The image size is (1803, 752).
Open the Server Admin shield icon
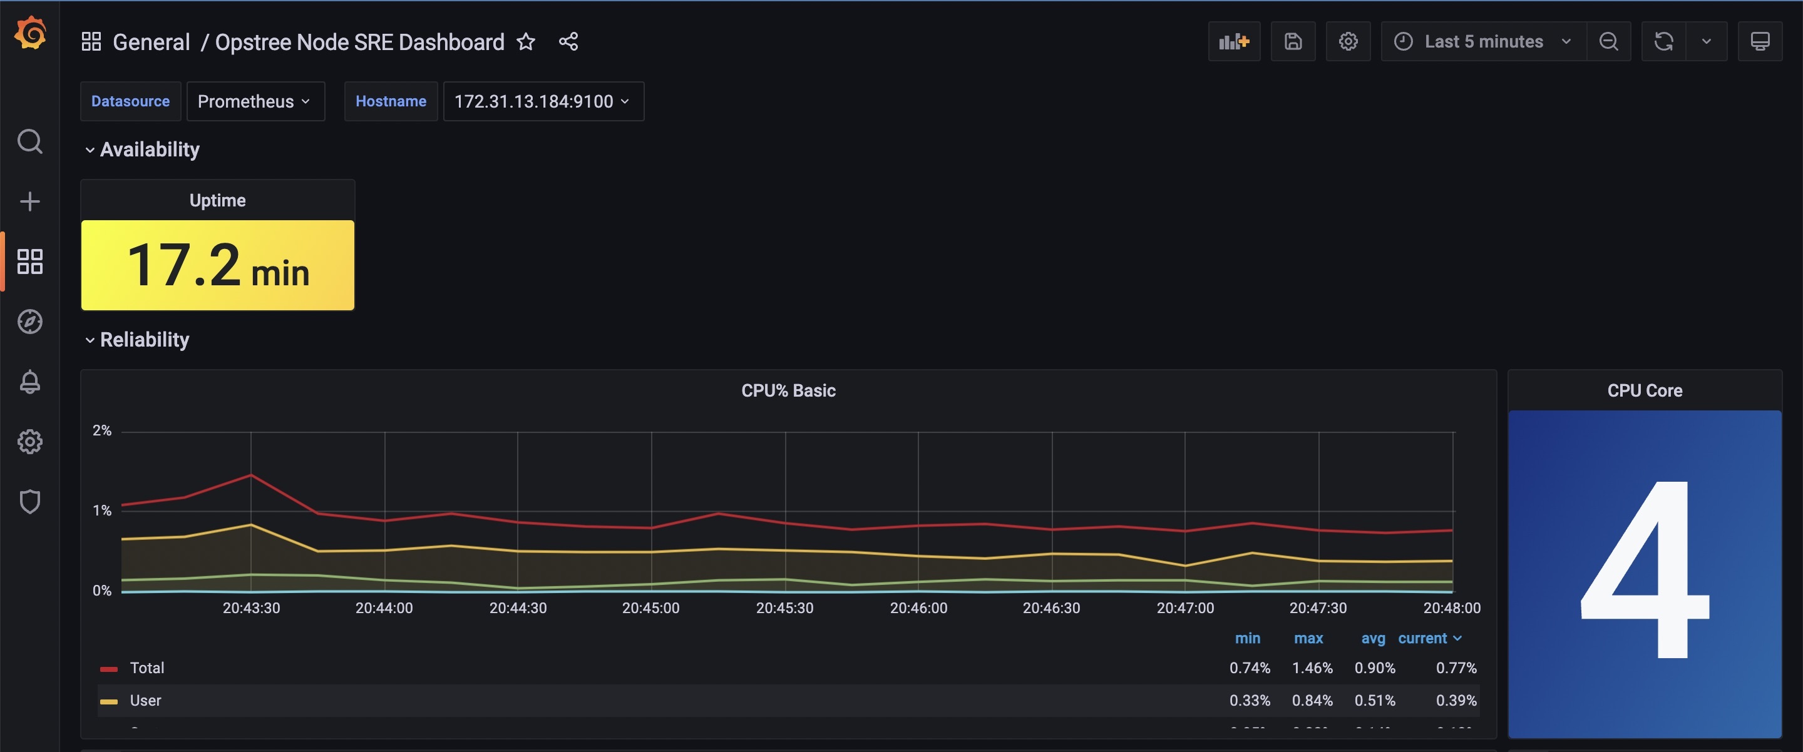tap(29, 502)
